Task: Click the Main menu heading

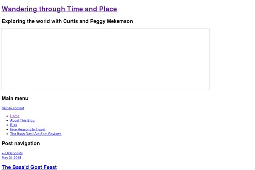Action: click(x=15, y=98)
